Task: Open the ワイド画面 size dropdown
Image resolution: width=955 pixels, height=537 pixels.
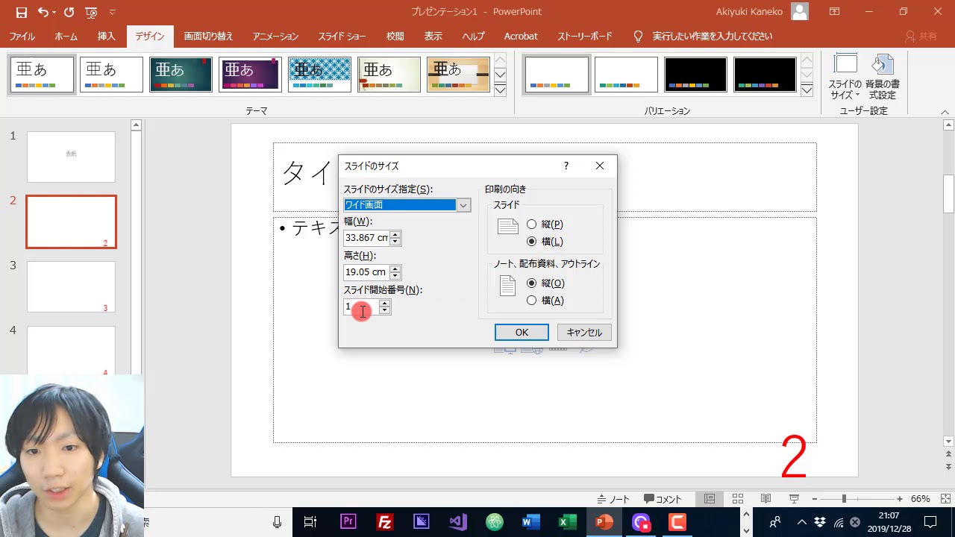Action: click(x=463, y=204)
